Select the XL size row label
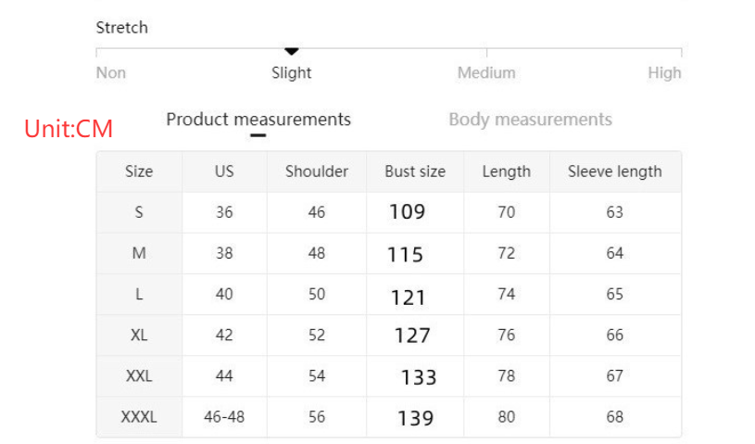 pos(139,336)
